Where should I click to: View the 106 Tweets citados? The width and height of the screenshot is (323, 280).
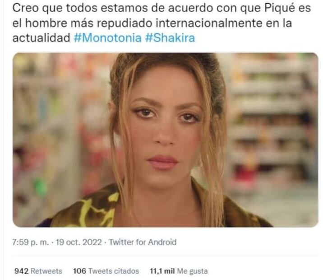click(x=106, y=271)
